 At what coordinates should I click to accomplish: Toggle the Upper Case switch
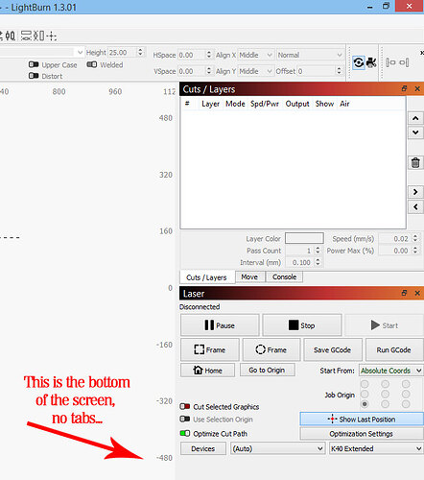click(34, 64)
